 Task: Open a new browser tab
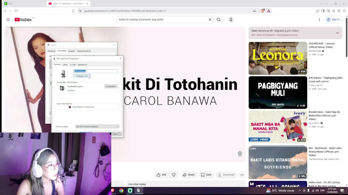94,4
